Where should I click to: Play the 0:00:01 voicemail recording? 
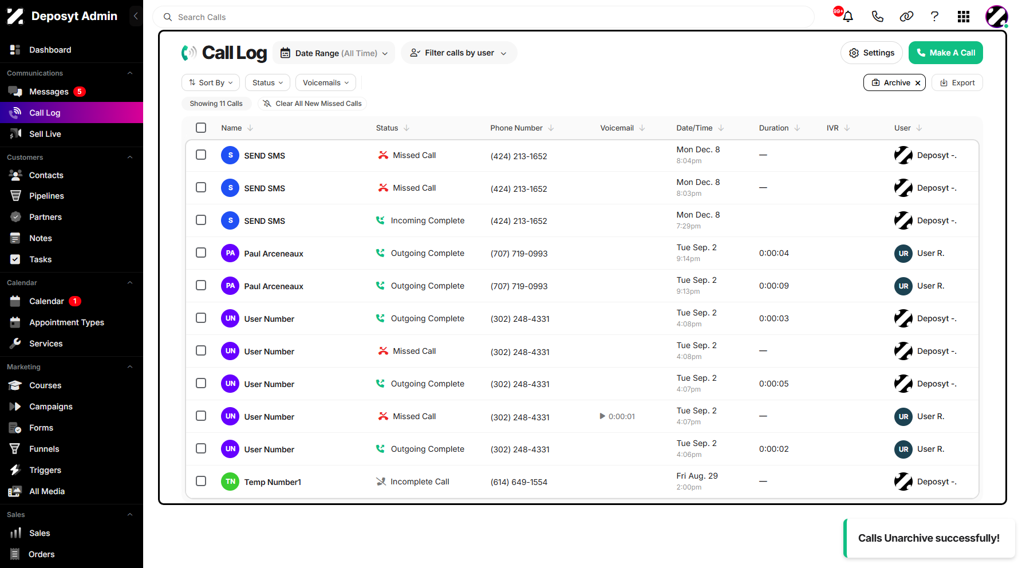tap(602, 416)
